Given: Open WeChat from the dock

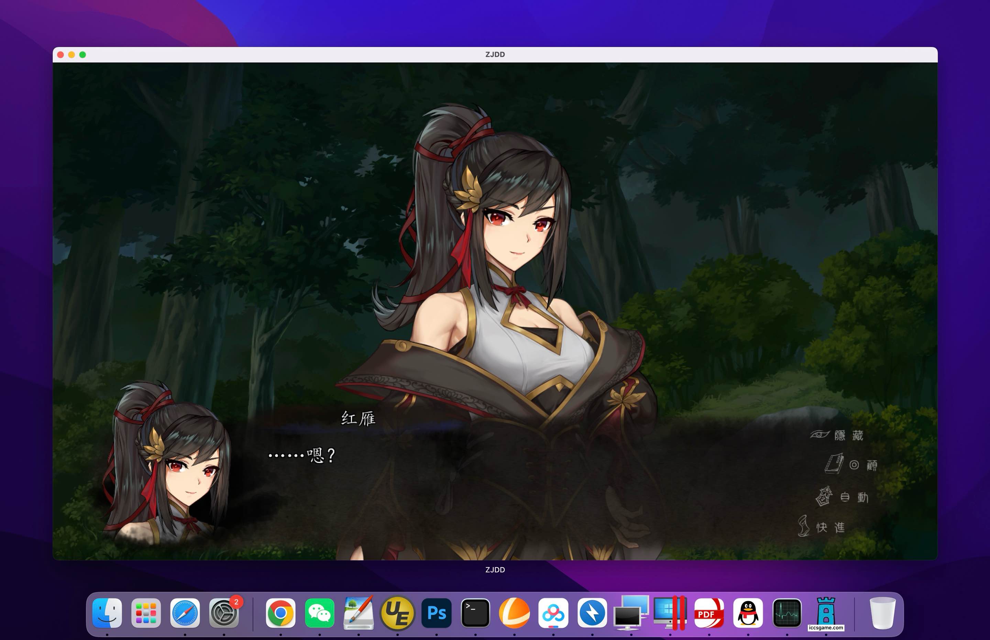Looking at the screenshot, I should [x=320, y=613].
